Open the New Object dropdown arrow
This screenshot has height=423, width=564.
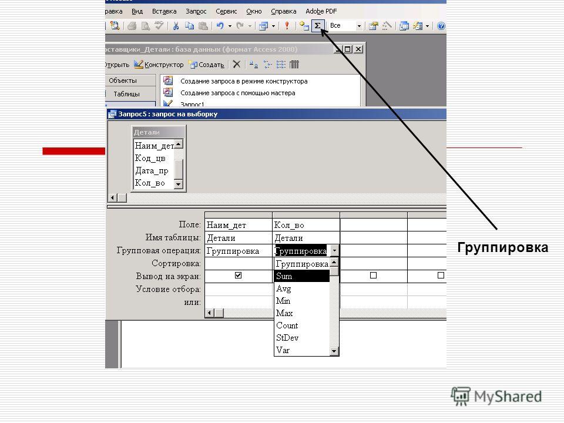(427, 26)
